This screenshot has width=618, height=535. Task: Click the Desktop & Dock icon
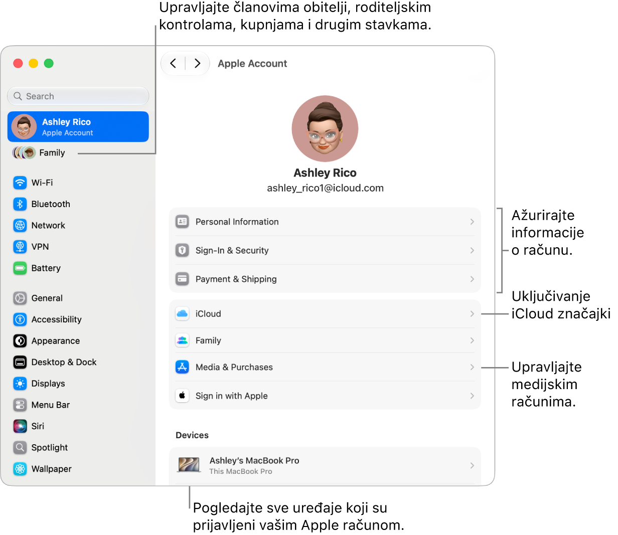[20, 362]
